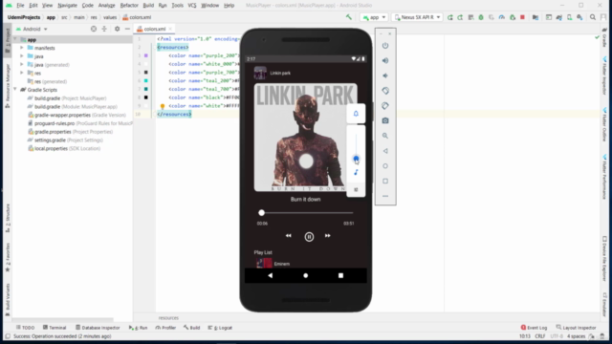This screenshot has height=344, width=612.
Task: Open volume settings at popup bottom
Action: point(356,189)
